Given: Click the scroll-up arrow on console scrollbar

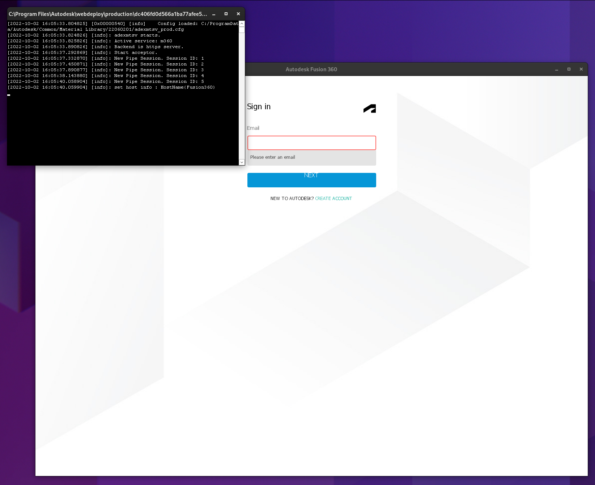Looking at the screenshot, I should pyautogui.click(x=242, y=23).
